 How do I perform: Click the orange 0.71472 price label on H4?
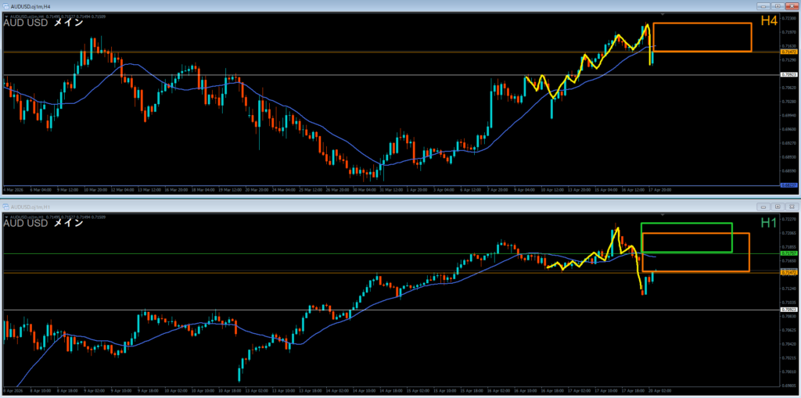click(x=789, y=52)
